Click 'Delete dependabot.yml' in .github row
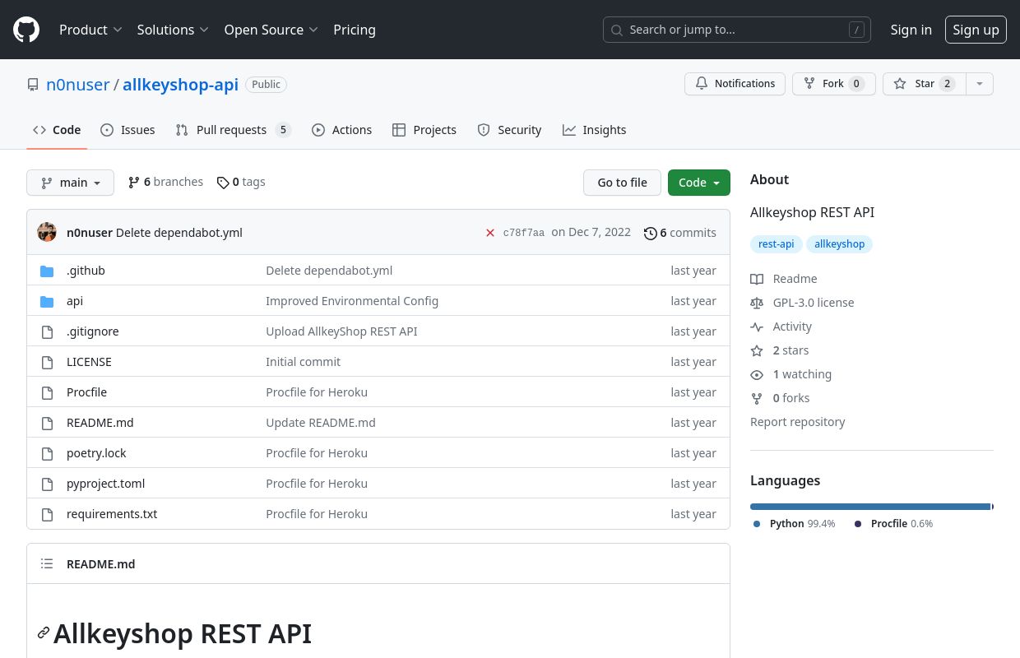 [x=329, y=271]
